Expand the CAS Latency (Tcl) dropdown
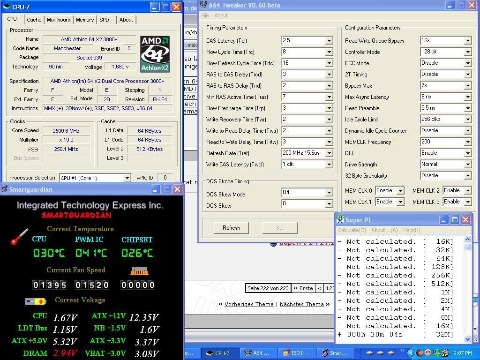480x360 pixels. pyautogui.click(x=329, y=40)
